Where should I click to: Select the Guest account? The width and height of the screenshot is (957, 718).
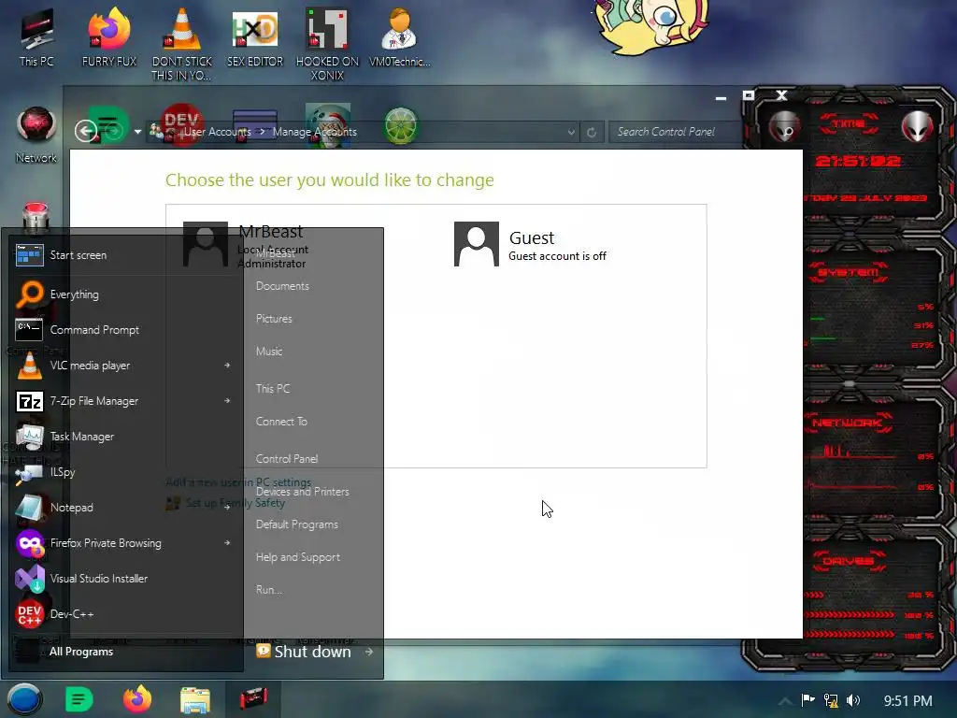click(x=531, y=244)
